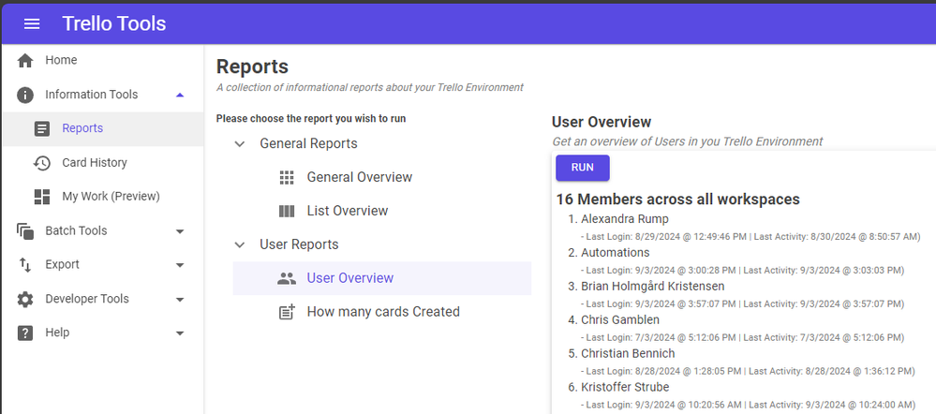Collapse the General Reports chevron
Viewport: 936px width, 414px height.
pos(240,143)
